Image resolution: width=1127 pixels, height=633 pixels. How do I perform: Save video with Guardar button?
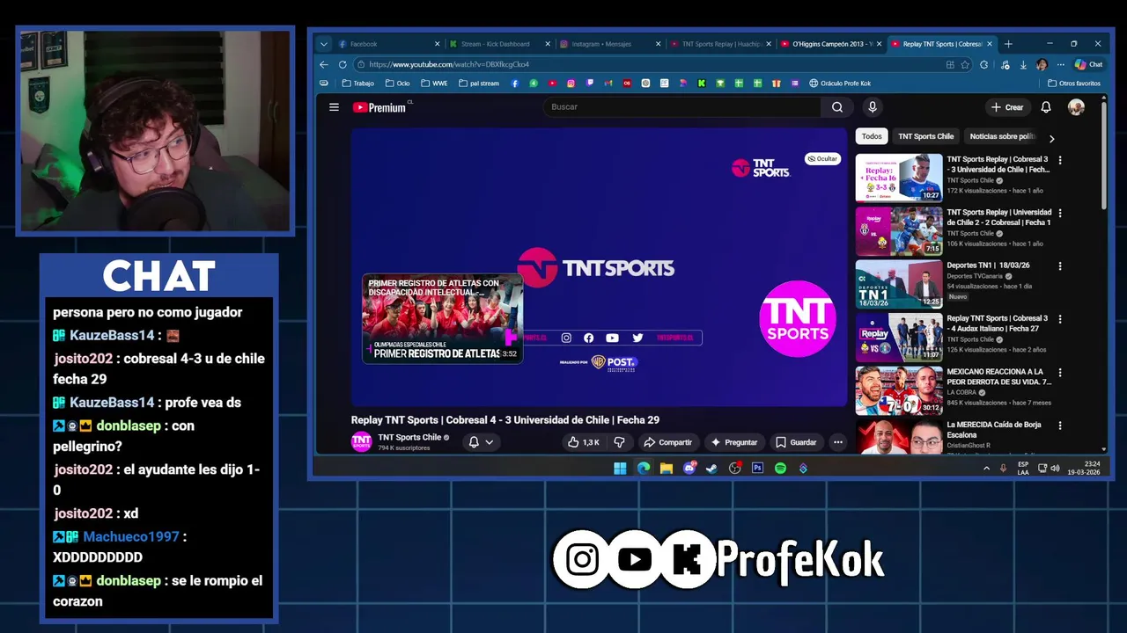point(796,442)
